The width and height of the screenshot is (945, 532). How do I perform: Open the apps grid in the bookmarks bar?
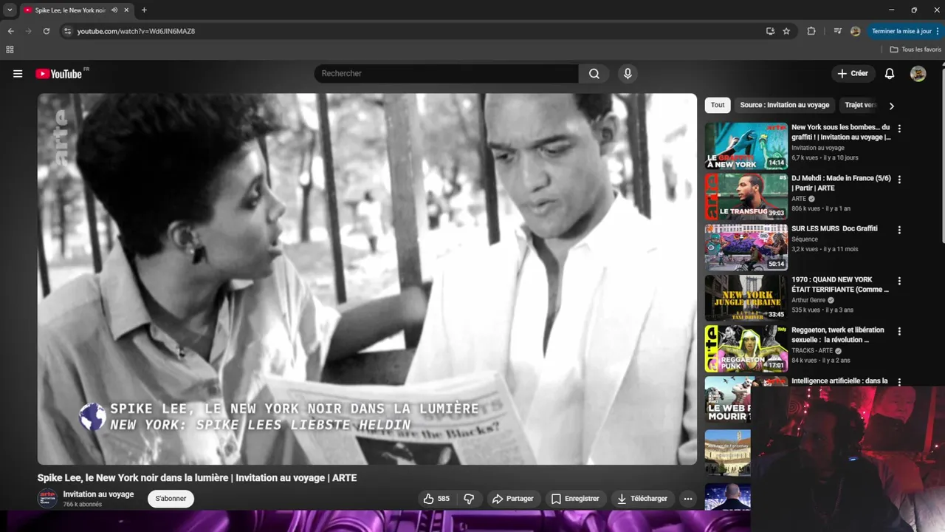(10, 50)
